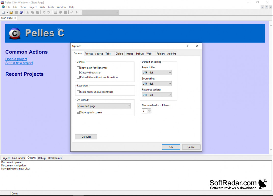This screenshot has width=273, height=196.
Task: Click start page scrollbar up arrow
Action: point(271,25)
